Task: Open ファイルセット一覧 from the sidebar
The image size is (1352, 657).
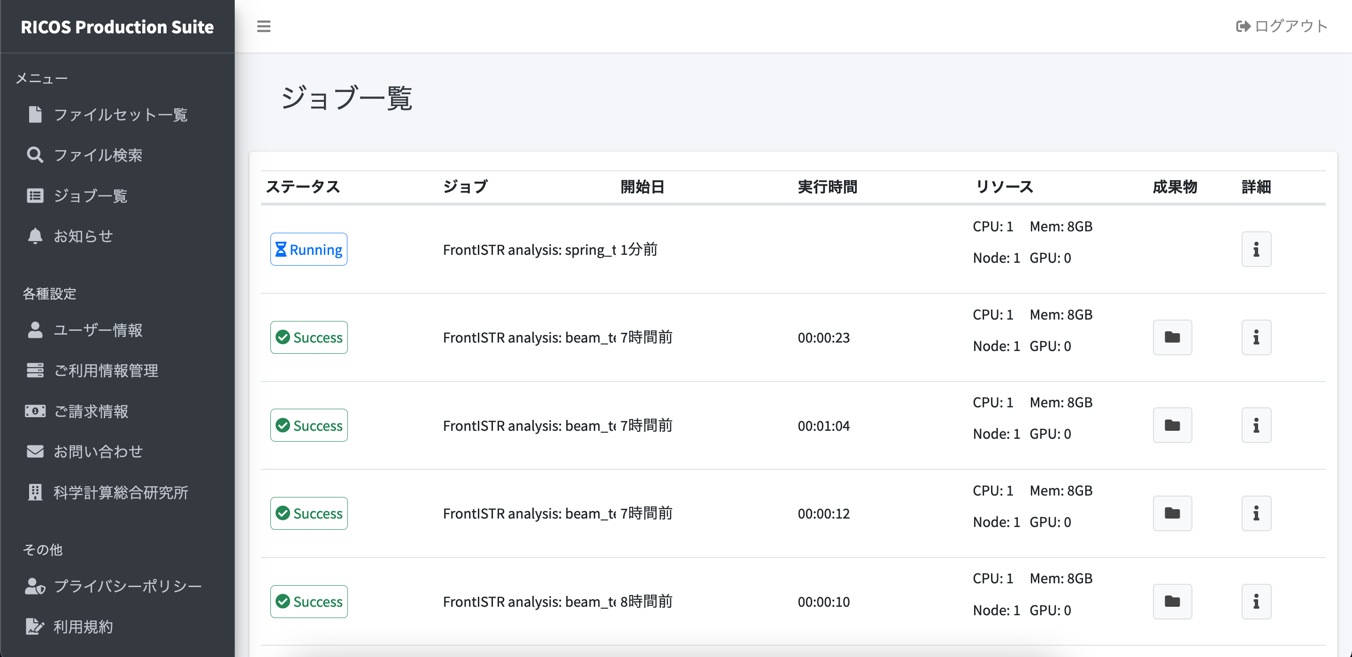Action: click(120, 115)
